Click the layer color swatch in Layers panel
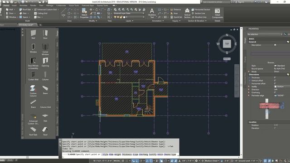 click(x=124, y=17)
